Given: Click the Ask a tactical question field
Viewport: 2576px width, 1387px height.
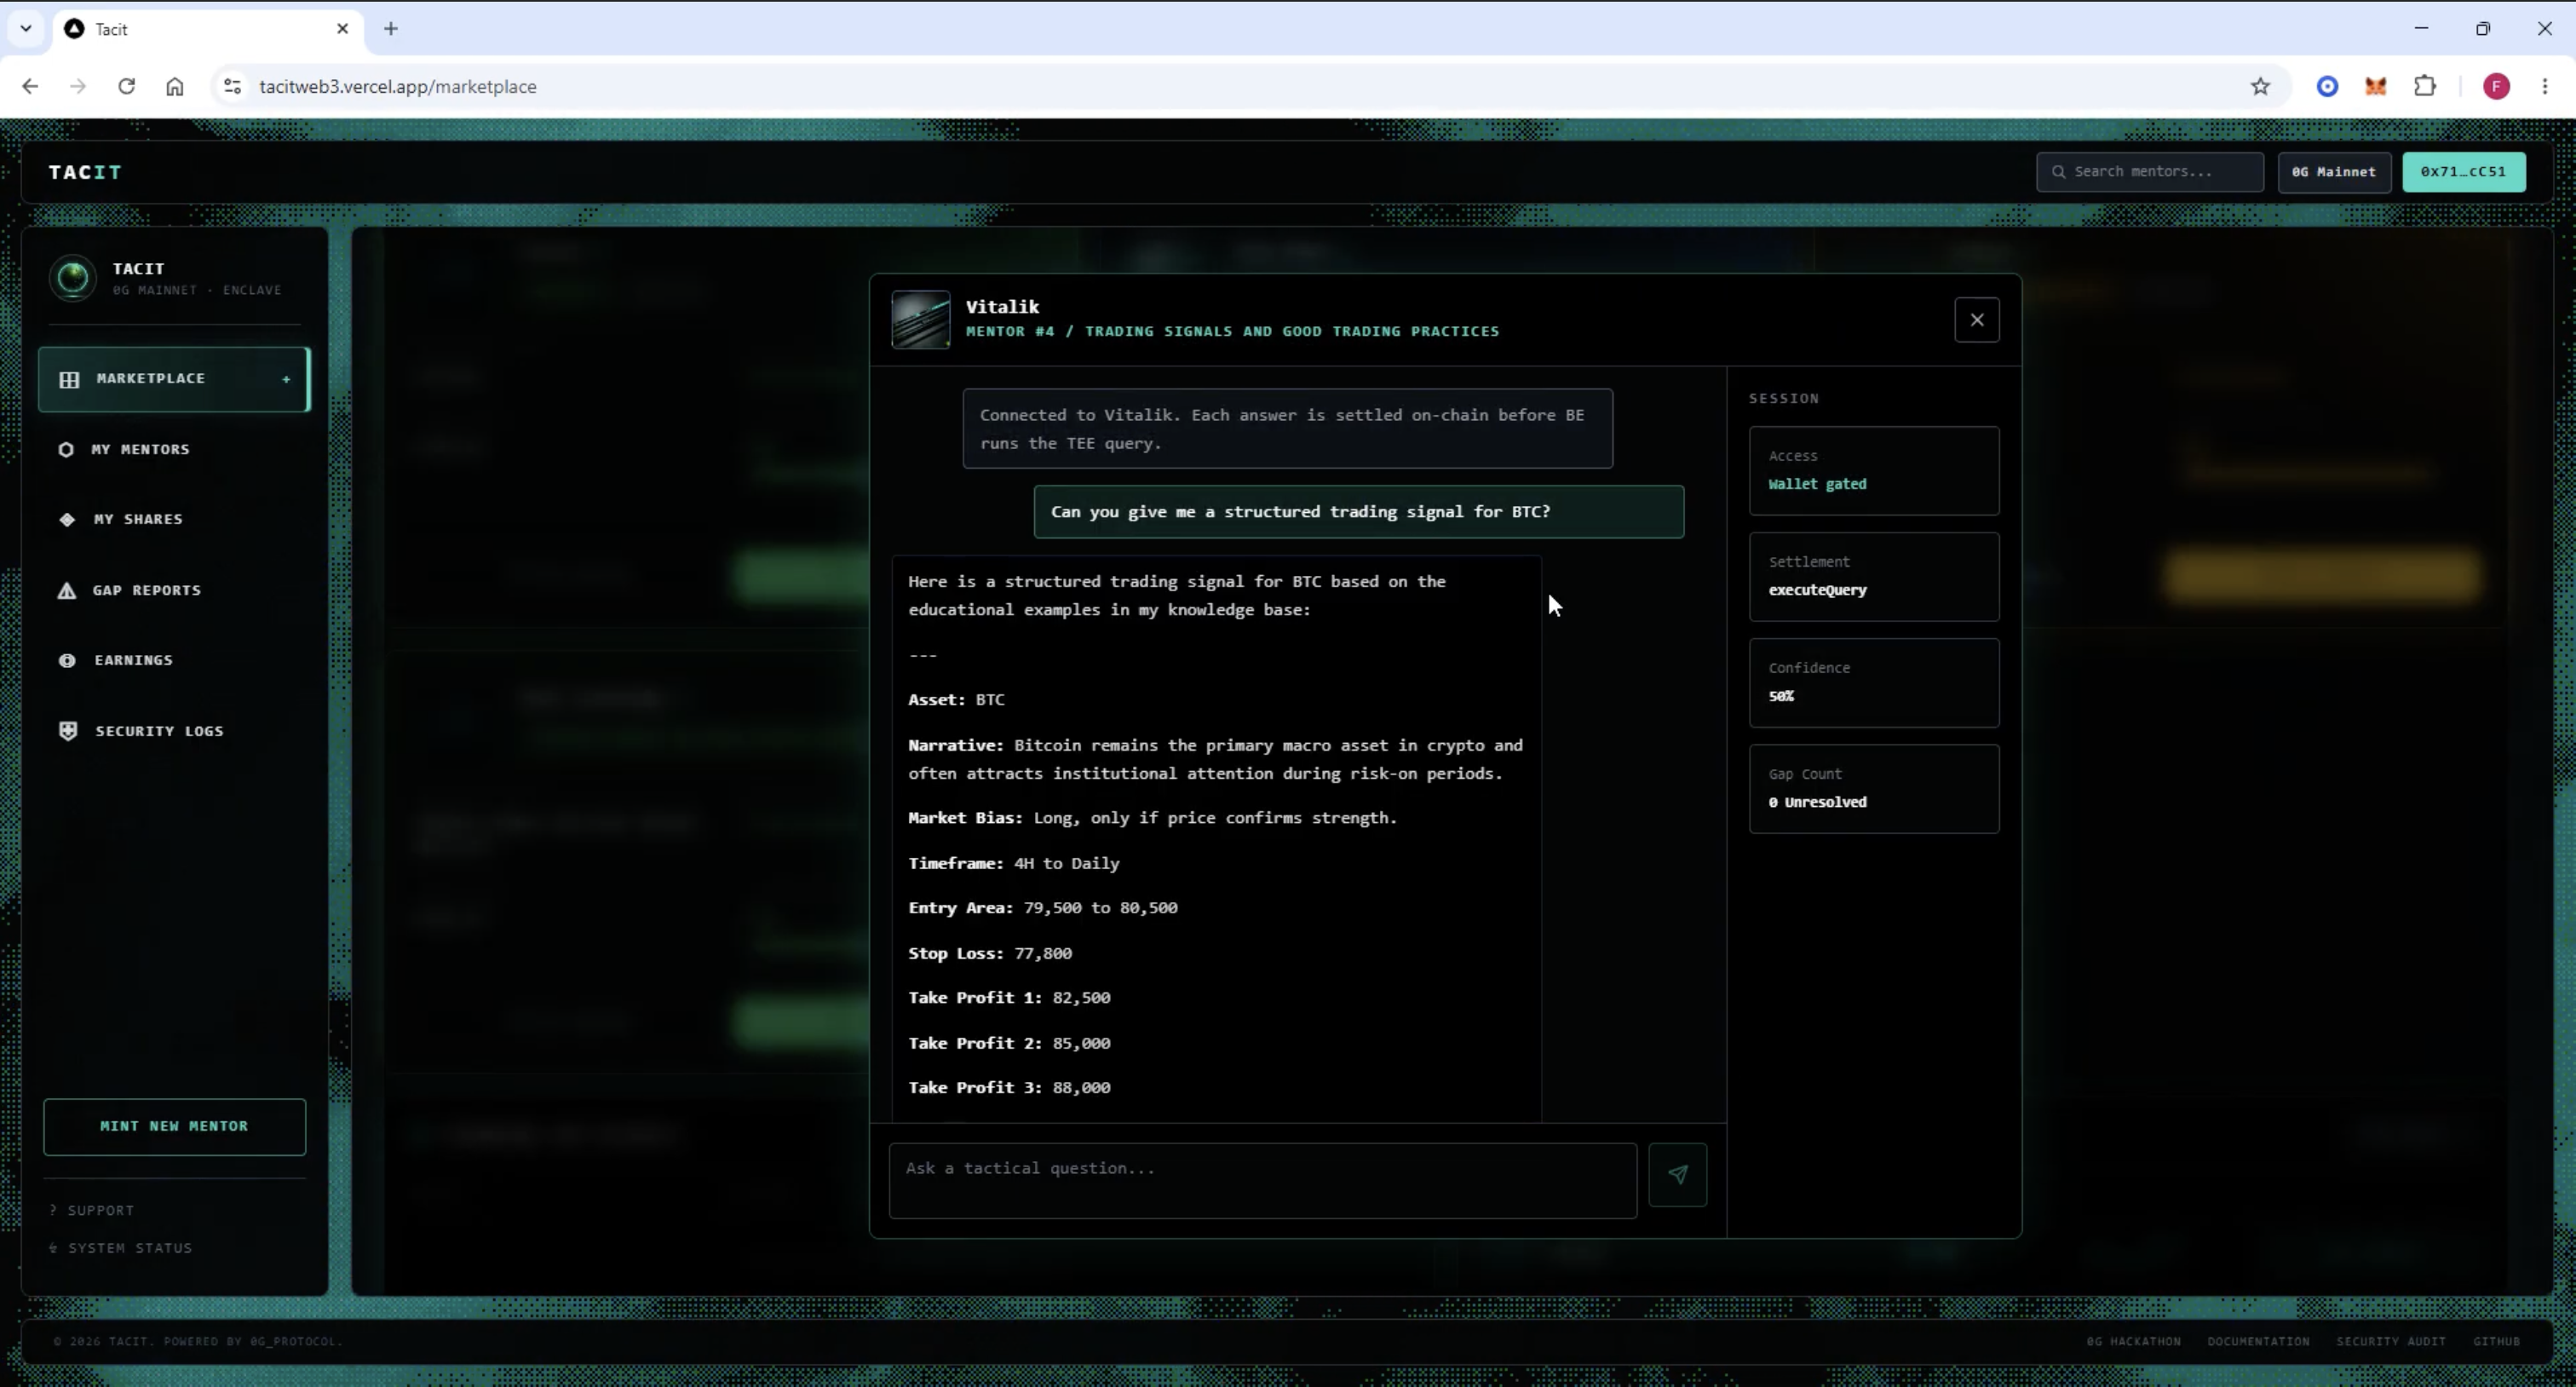Looking at the screenshot, I should 1262,1181.
